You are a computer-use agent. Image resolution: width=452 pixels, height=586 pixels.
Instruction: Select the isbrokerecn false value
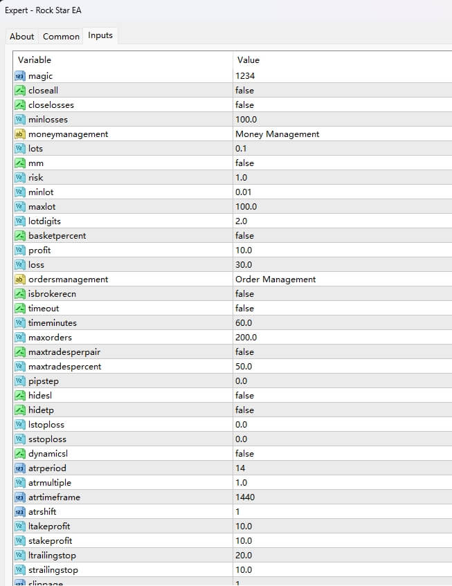244,294
